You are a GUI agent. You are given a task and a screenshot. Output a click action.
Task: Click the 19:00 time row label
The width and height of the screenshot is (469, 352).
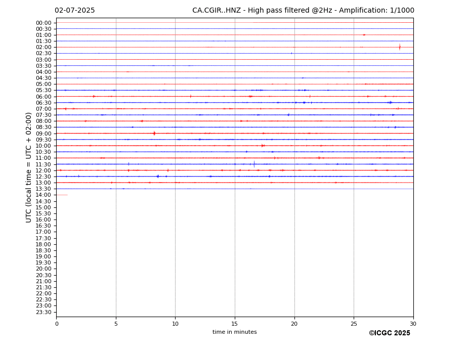pyautogui.click(x=44, y=256)
